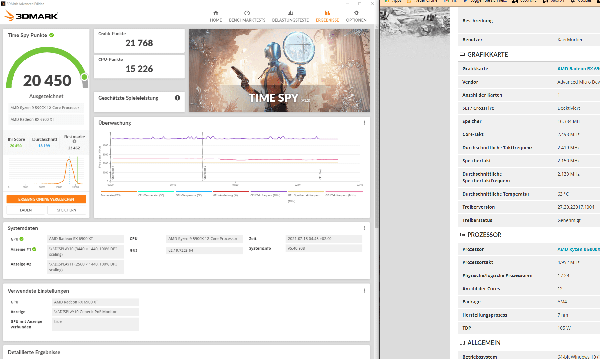Click the ALLGEMEIN section icon in browser
The height and width of the screenshot is (359, 600).
[x=463, y=343]
